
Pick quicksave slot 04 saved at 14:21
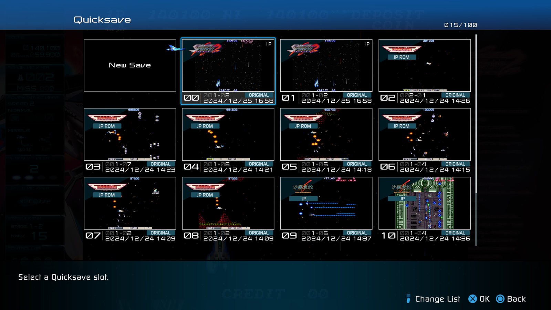pyautogui.click(x=228, y=134)
